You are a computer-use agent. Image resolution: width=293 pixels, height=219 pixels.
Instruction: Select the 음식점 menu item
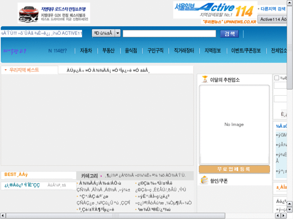coord(131,51)
